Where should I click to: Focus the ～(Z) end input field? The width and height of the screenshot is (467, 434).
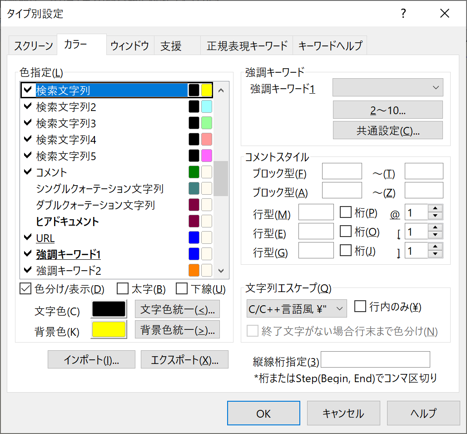(x=424, y=190)
